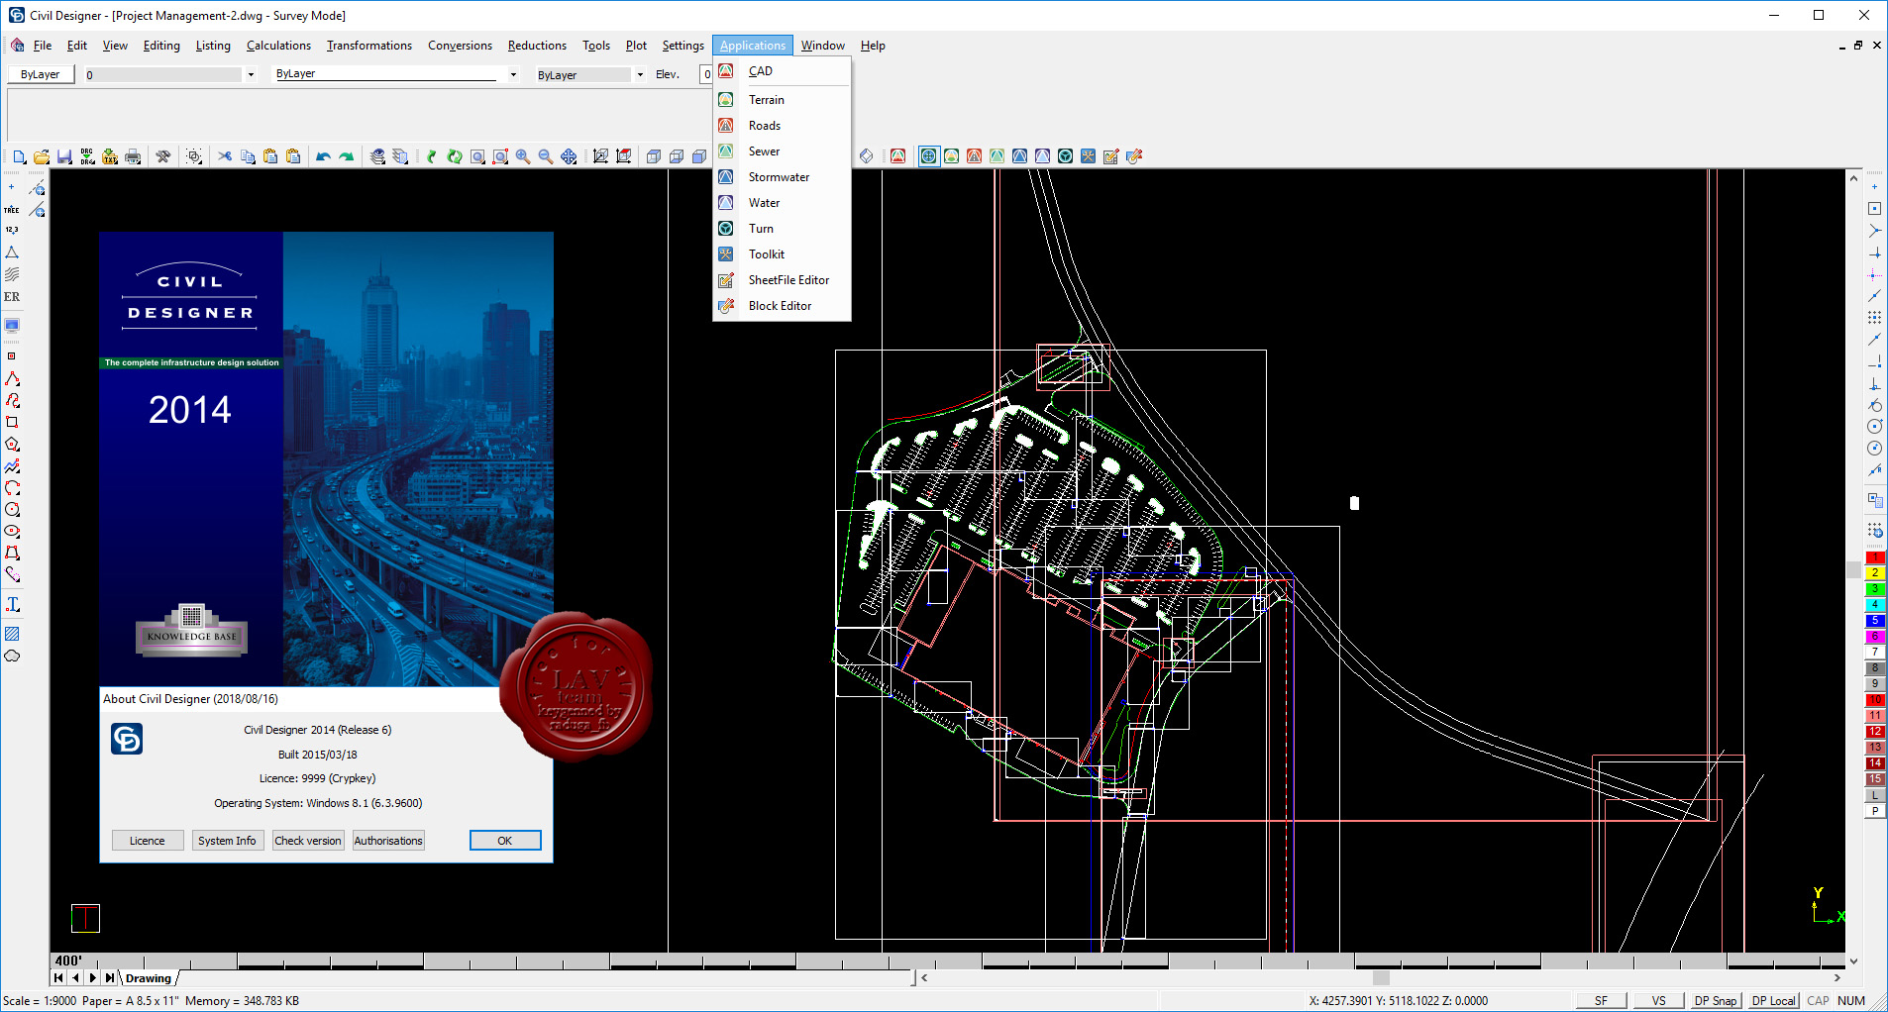Click the Check version button
The height and width of the screenshot is (1012, 1888).
308,841
